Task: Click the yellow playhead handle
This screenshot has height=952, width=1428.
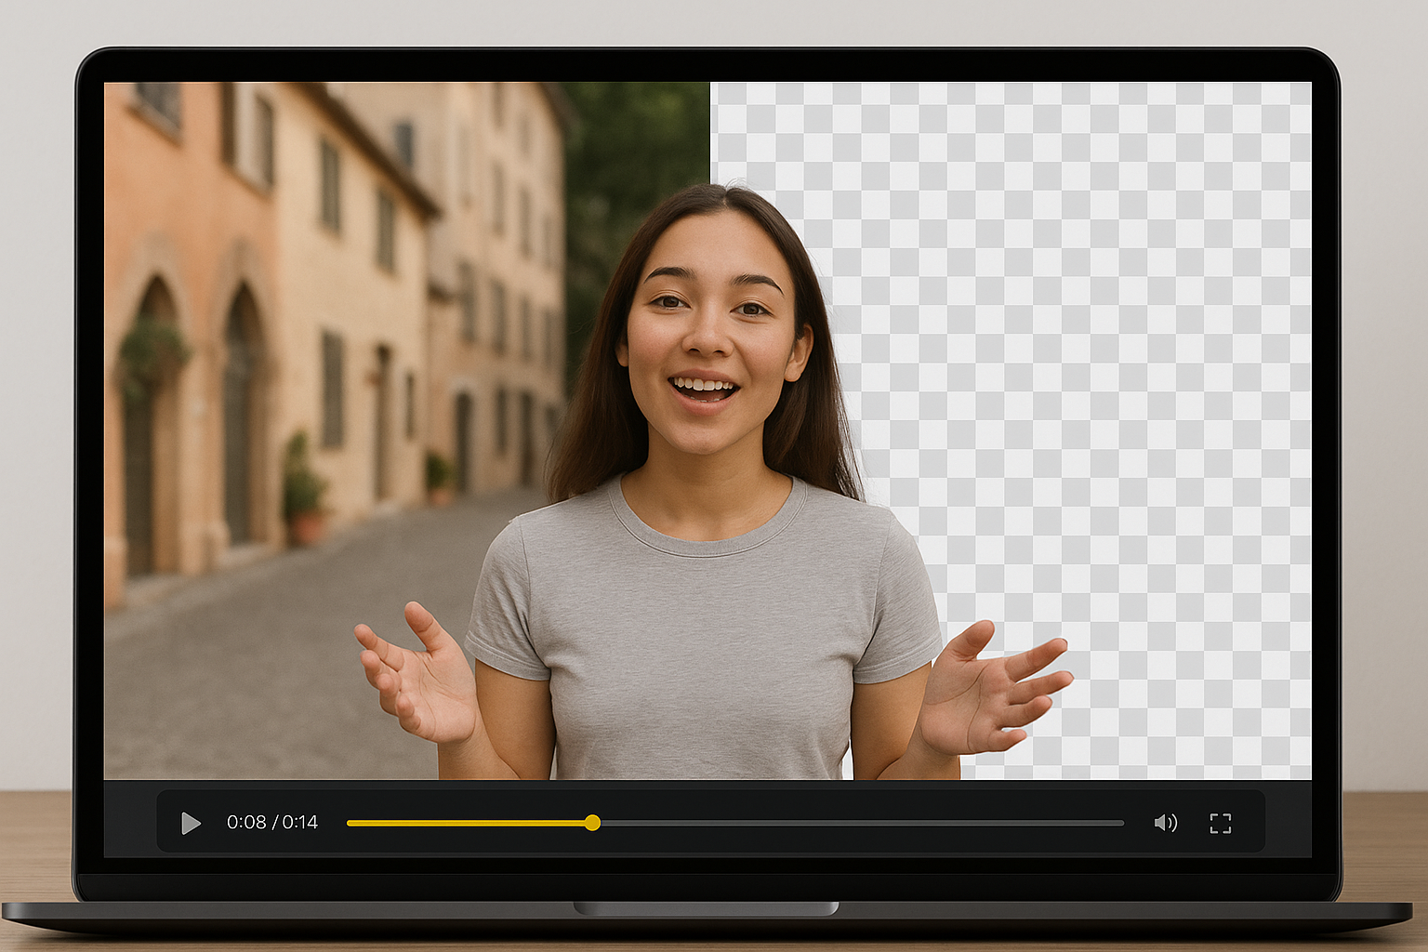Action: [x=593, y=822]
